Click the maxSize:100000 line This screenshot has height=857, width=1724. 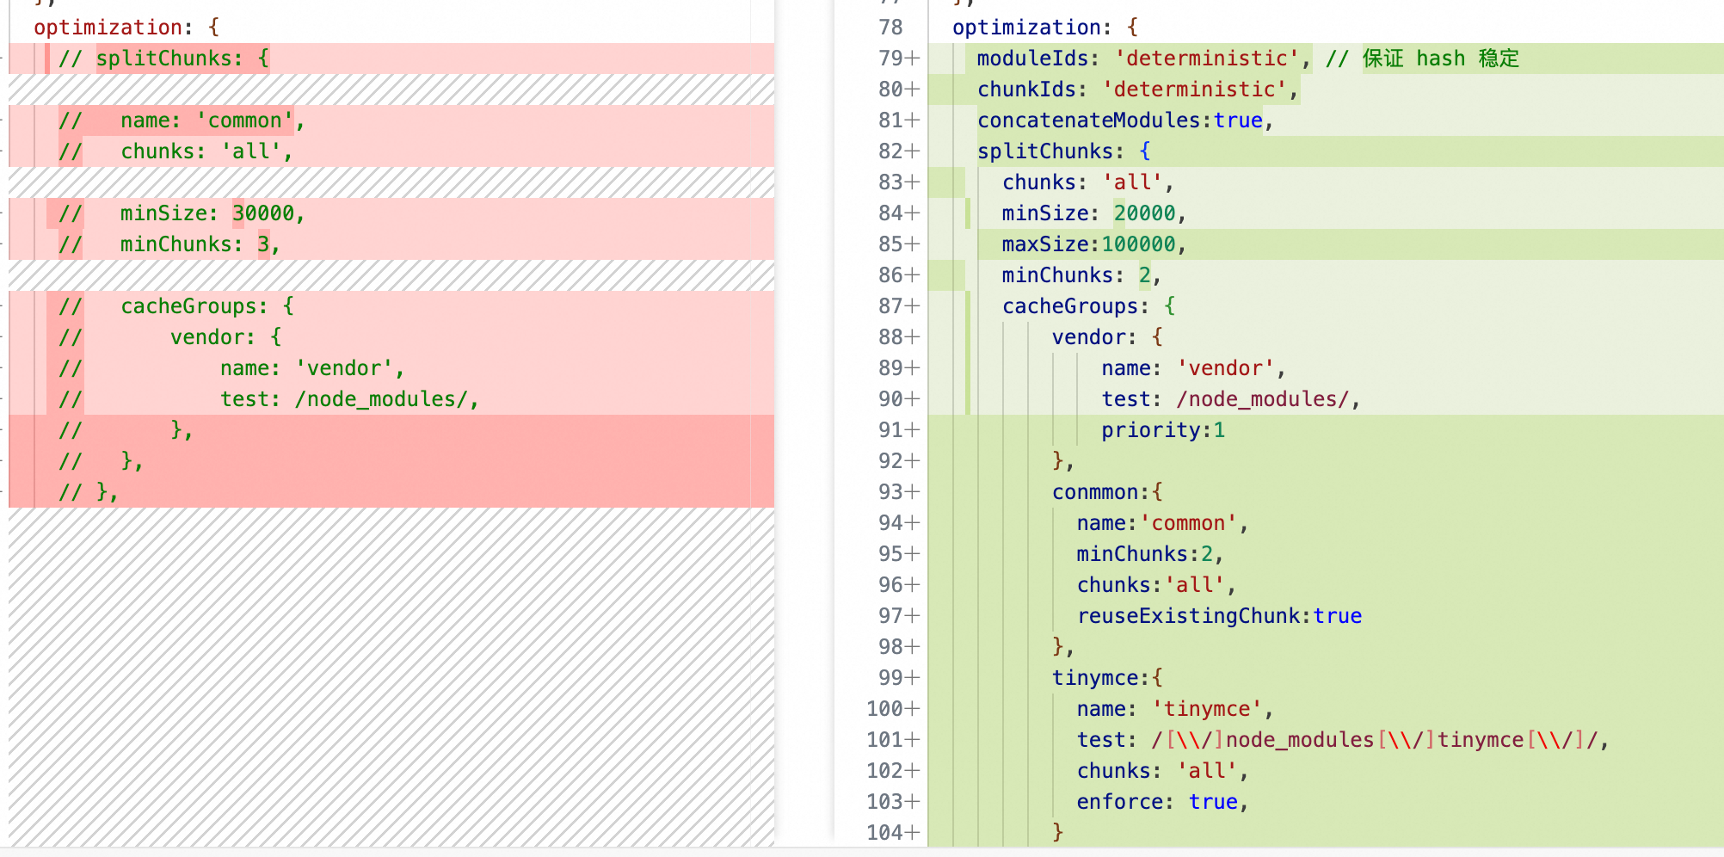point(1094,244)
